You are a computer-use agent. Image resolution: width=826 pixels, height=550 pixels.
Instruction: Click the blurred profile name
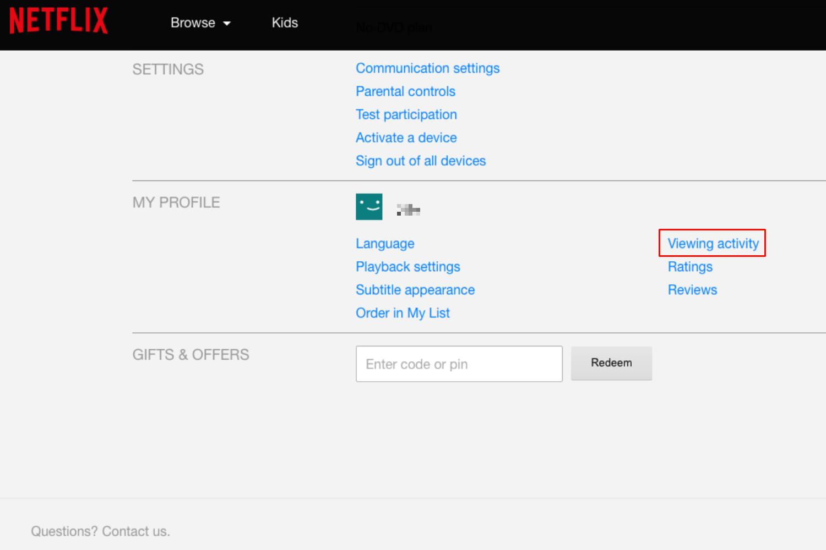[409, 210]
